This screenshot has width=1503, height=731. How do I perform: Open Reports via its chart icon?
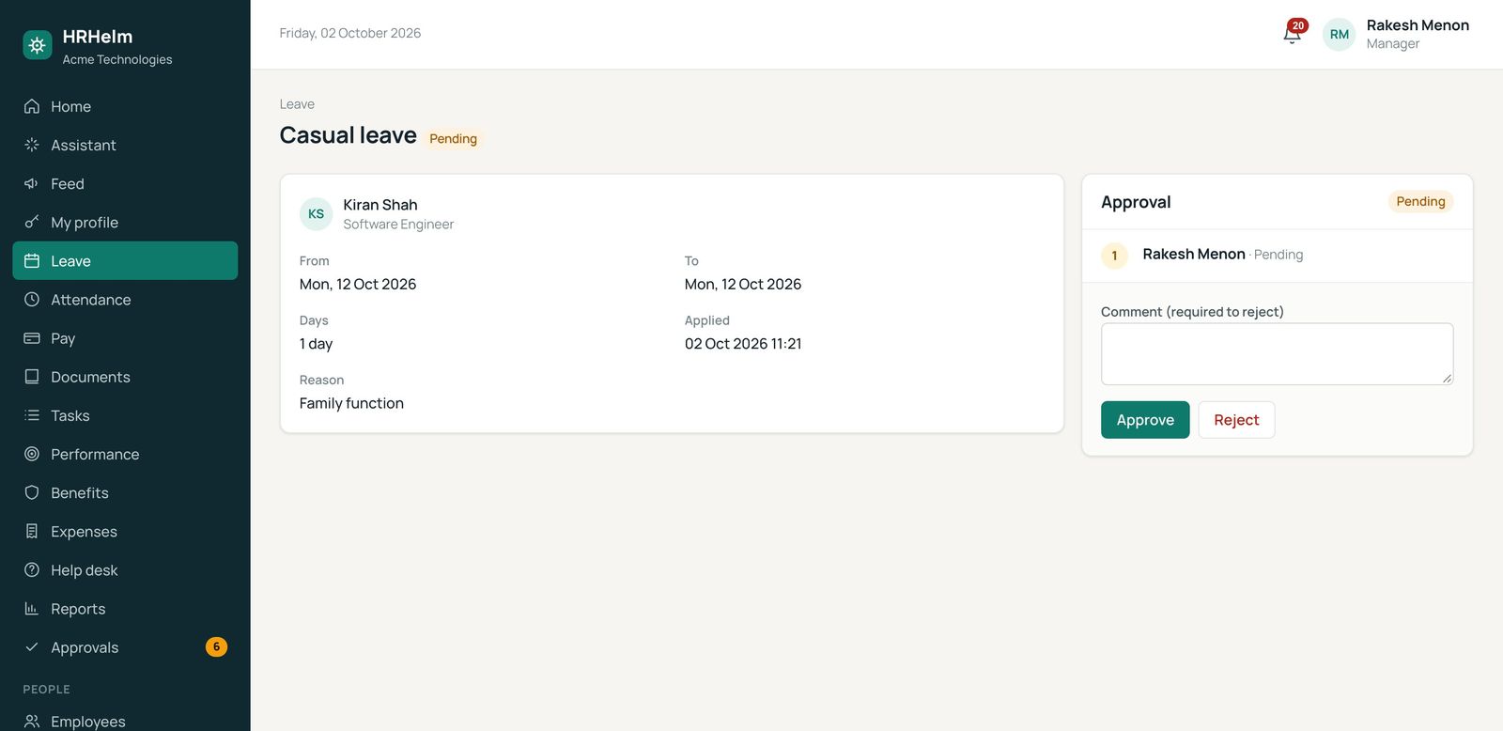coord(32,609)
